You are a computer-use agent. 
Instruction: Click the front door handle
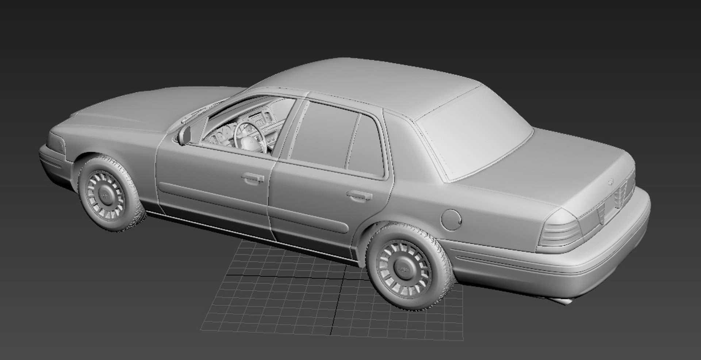pyautogui.click(x=253, y=178)
